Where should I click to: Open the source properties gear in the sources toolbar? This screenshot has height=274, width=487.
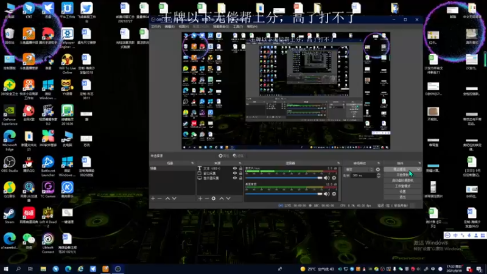tap(214, 198)
